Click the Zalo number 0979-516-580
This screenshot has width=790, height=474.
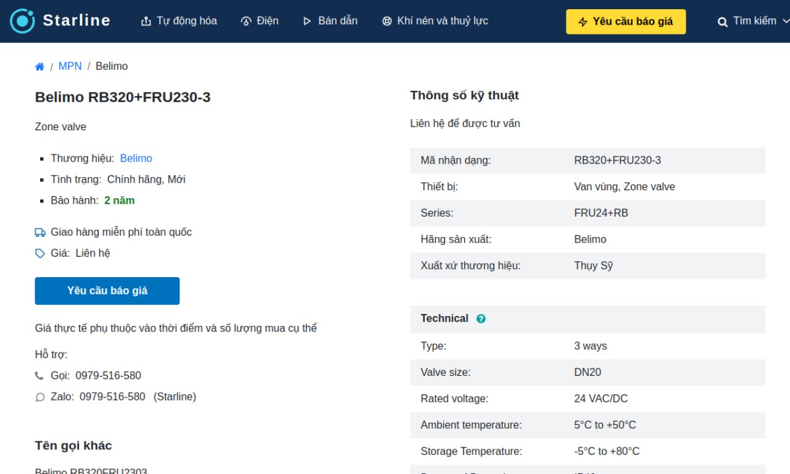tap(112, 396)
